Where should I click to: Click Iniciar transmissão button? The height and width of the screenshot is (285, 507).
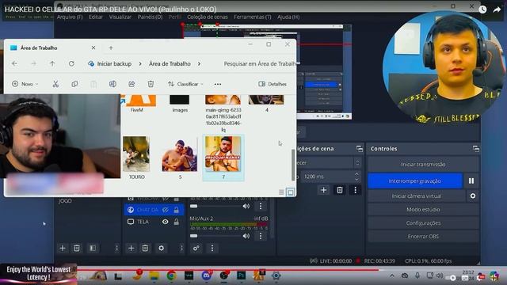pos(423,165)
